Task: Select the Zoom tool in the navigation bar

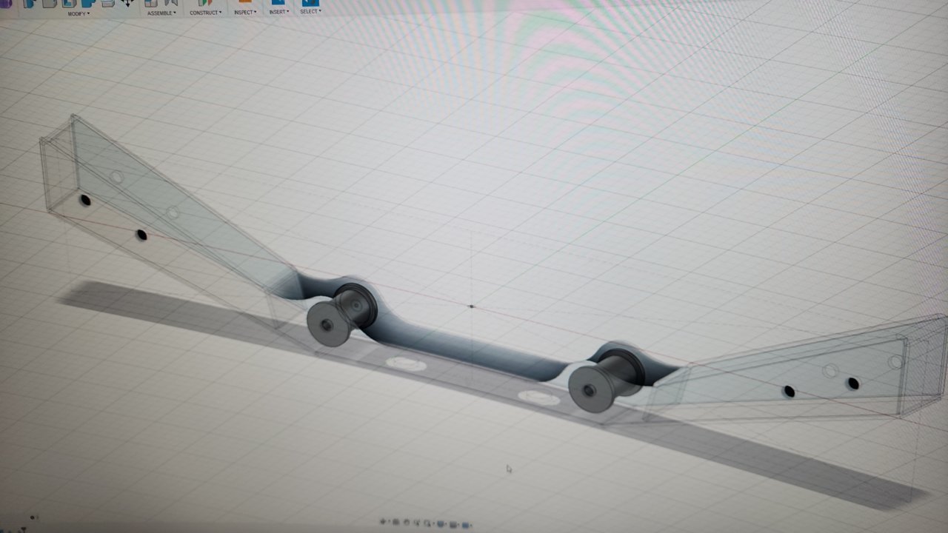Action: [416, 523]
